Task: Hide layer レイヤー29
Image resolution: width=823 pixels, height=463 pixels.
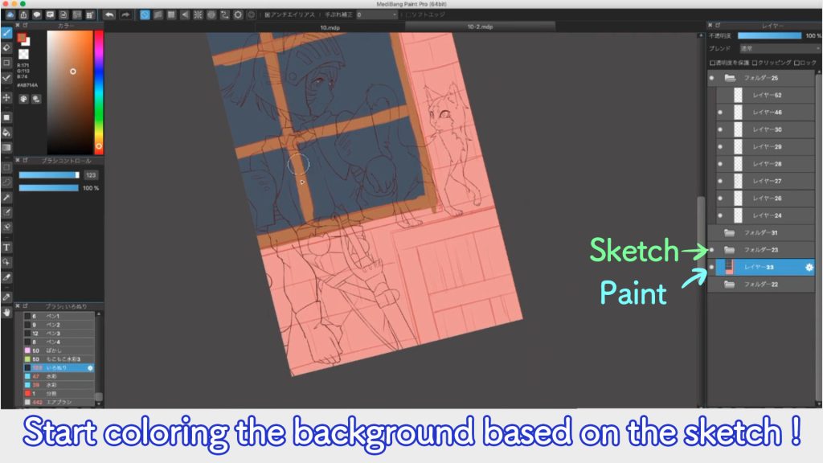Action: coord(719,147)
